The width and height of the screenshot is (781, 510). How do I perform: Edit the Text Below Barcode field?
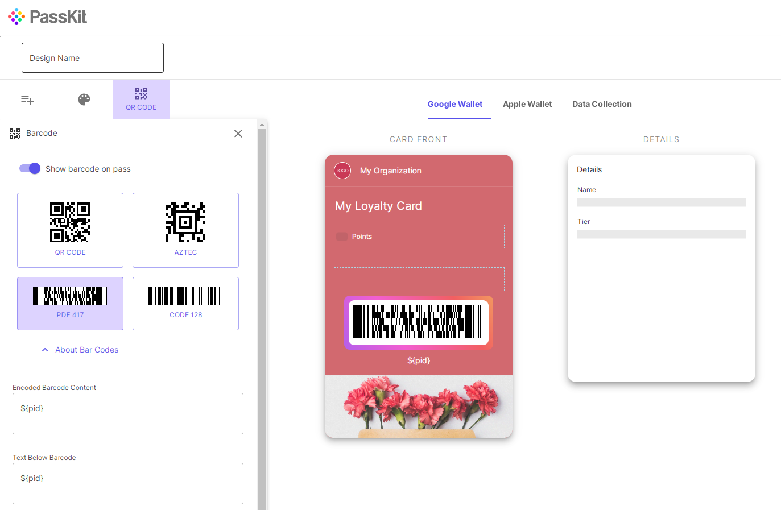click(x=128, y=483)
